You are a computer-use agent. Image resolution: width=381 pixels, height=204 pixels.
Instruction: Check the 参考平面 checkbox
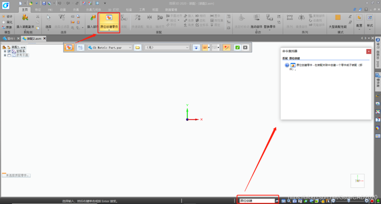tap(9, 55)
